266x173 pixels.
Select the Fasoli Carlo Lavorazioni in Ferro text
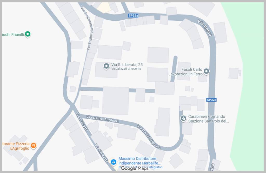point(185,72)
